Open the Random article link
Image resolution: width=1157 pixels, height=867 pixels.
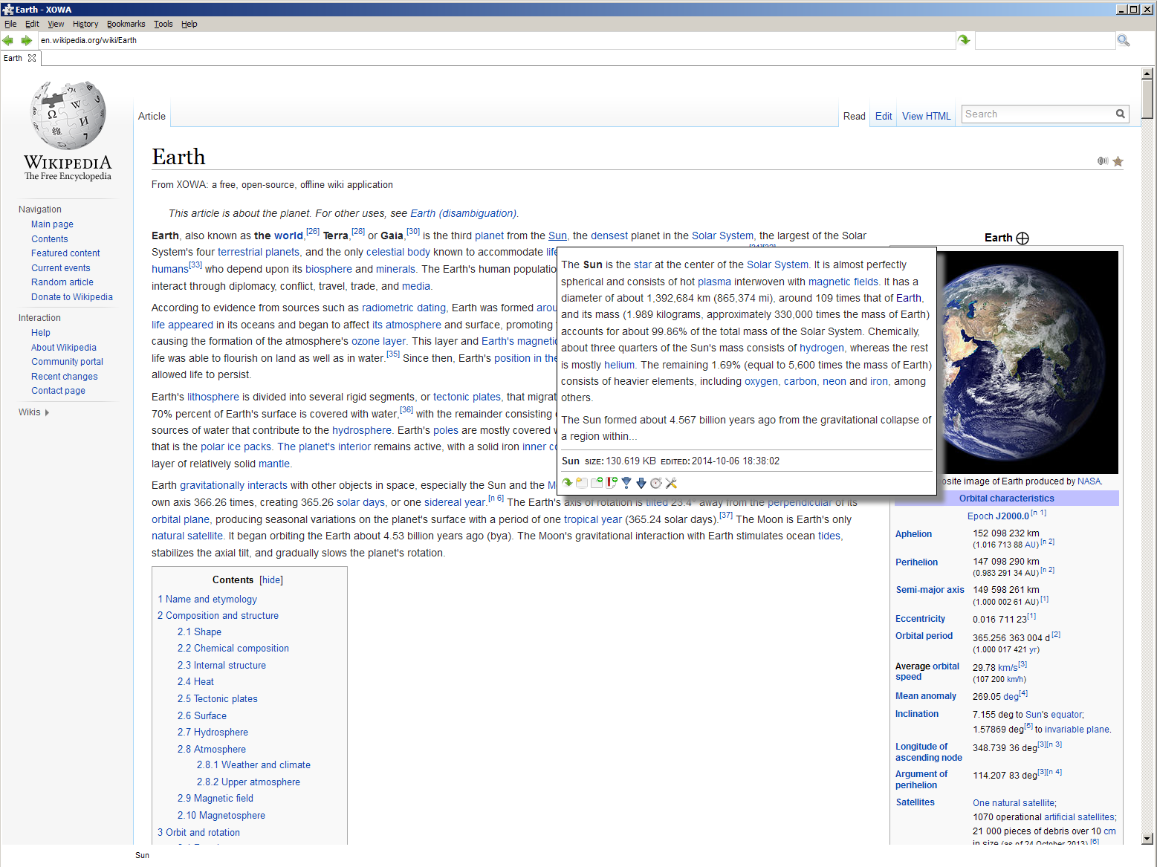62,282
